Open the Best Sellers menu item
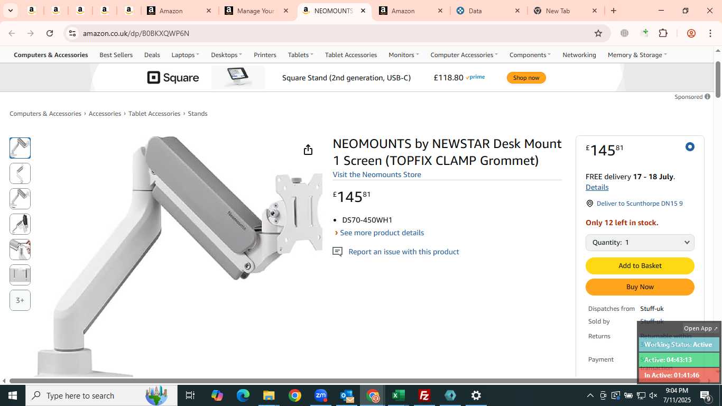The height and width of the screenshot is (406, 722). click(x=116, y=55)
